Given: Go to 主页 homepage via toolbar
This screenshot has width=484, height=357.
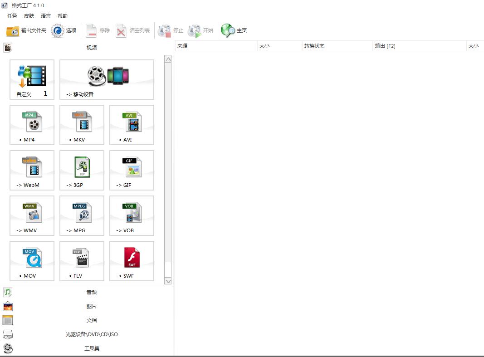Looking at the screenshot, I should pos(234,30).
